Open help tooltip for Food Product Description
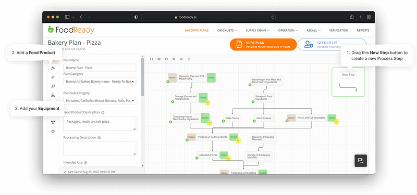This screenshot has width=417, height=195. 103,112
